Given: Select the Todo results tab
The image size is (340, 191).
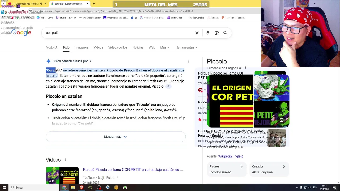Looking at the screenshot, I should [66, 47].
